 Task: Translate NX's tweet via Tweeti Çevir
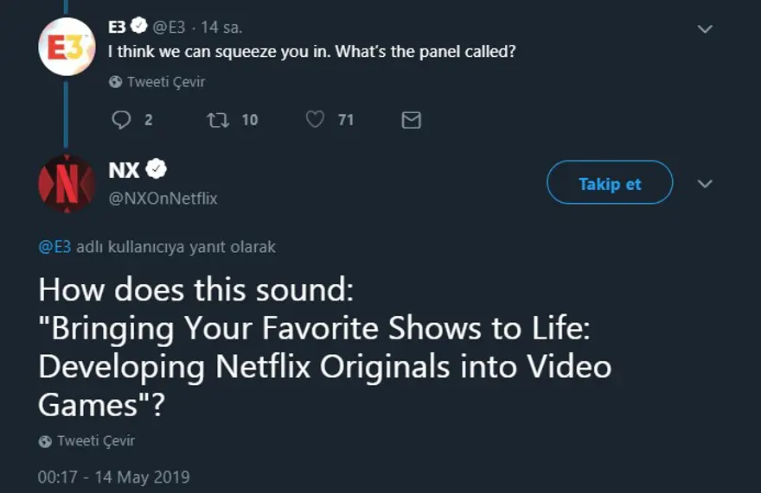tap(96, 440)
